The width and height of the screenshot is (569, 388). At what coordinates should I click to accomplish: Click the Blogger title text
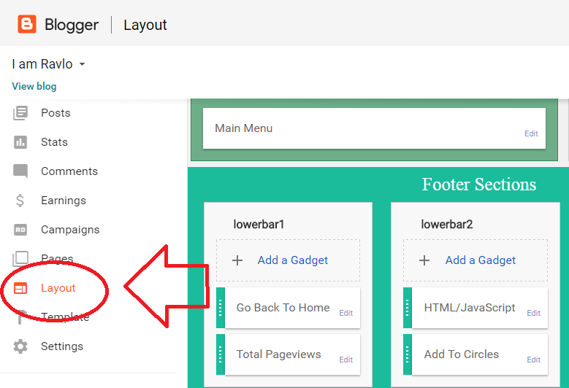coord(72,25)
